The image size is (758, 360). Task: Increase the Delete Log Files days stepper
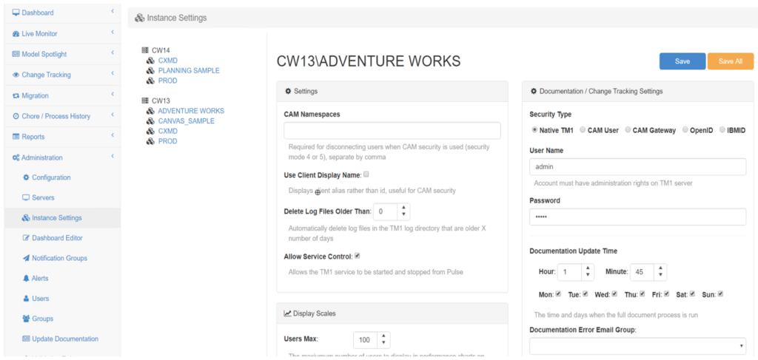(403, 208)
